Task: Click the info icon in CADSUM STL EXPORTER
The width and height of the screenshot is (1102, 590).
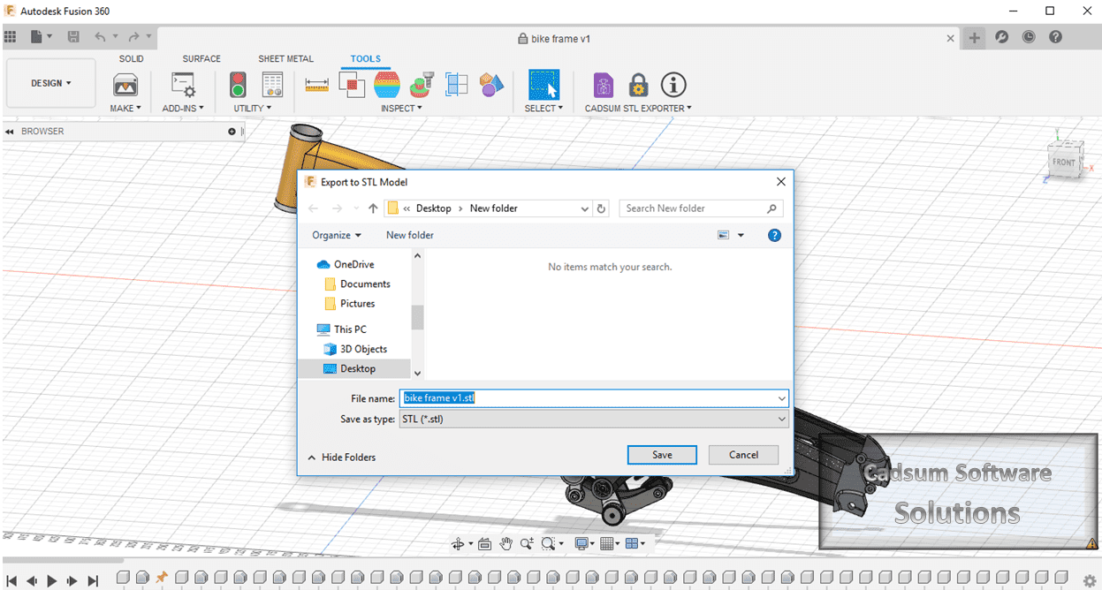Action: coord(673,84)
